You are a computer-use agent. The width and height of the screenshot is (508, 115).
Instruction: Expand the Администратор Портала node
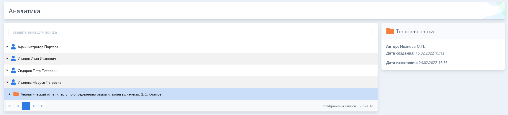[7, 47]
